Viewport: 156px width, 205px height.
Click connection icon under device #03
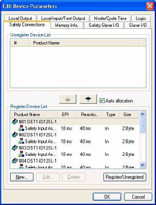(21, 154)
